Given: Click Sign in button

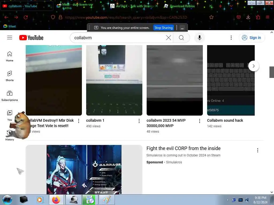Looking at the screenshot, I should point(252,38).
